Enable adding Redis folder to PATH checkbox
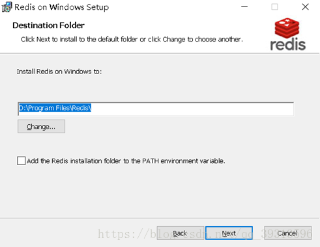The height and width of the screenshot is (247, 320). pyautogui.click(x=22, y=161)
